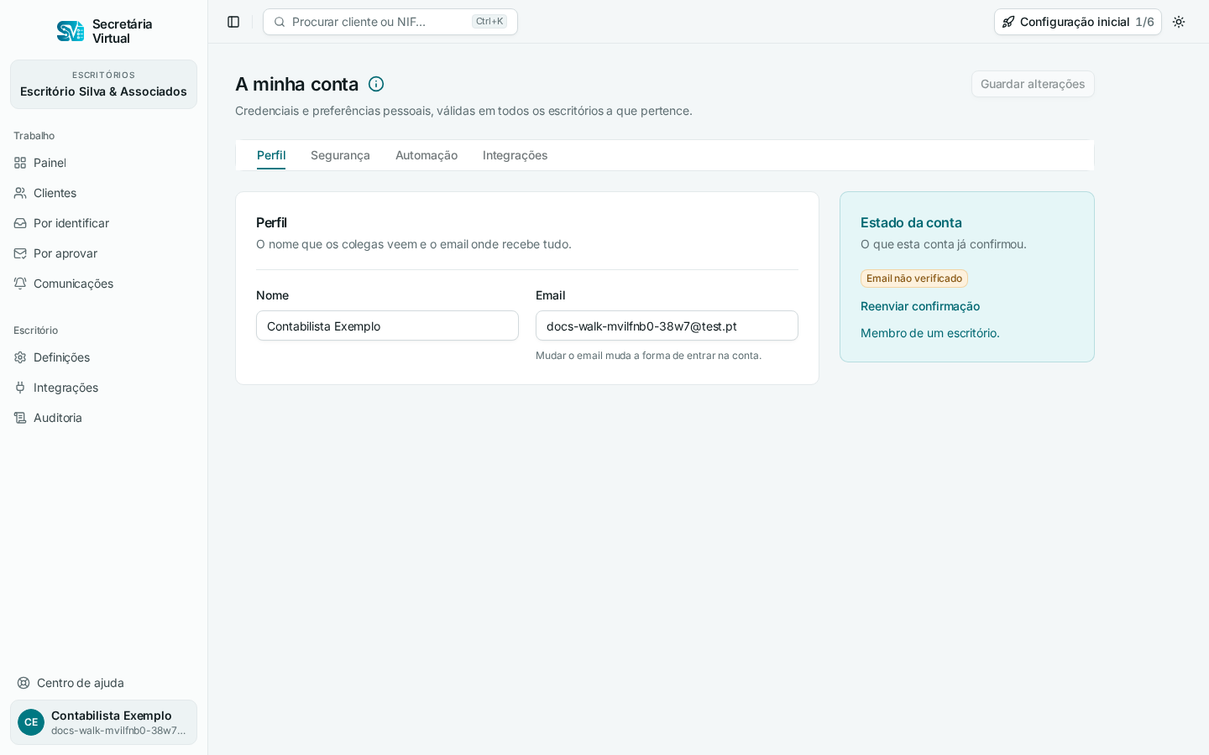Click the Reenviar confirmação link
1209x755 pixels.
tap(920, 306)
